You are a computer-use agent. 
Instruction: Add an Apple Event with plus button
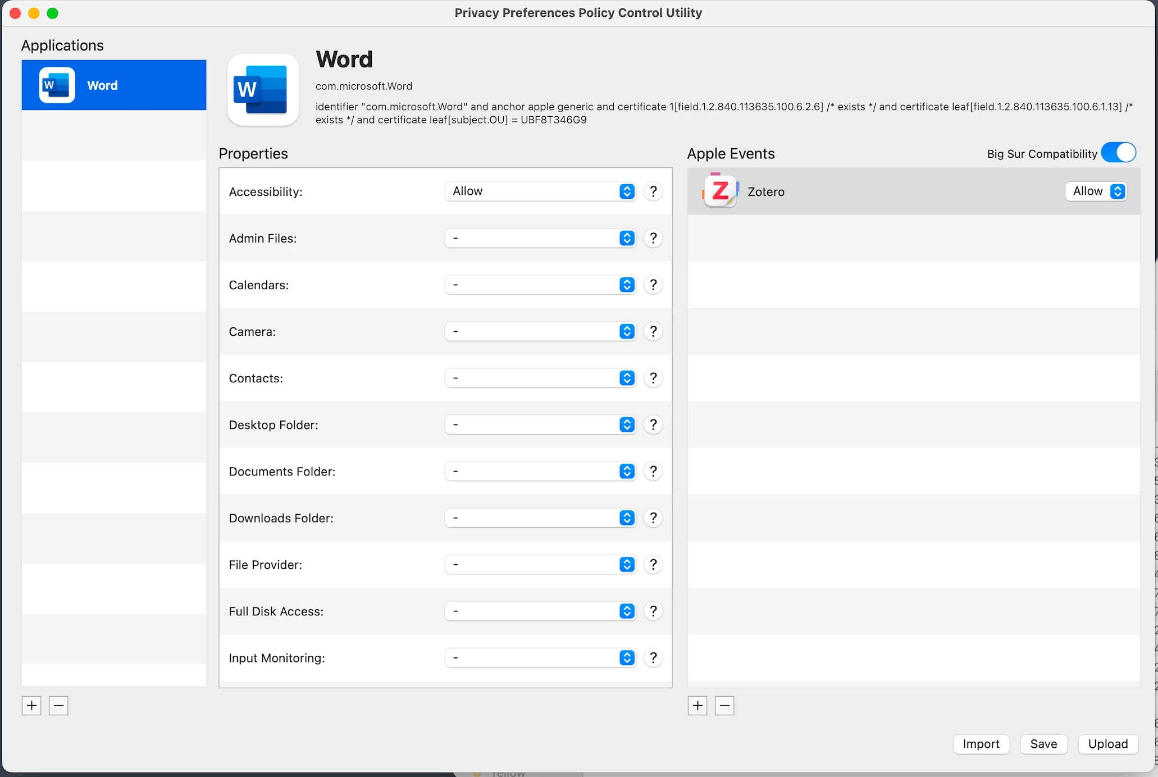pyautogui.click(x=697, y=706)
